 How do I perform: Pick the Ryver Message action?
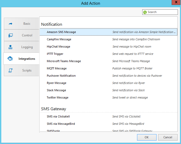pyautogui.click(x=108, y=83)
